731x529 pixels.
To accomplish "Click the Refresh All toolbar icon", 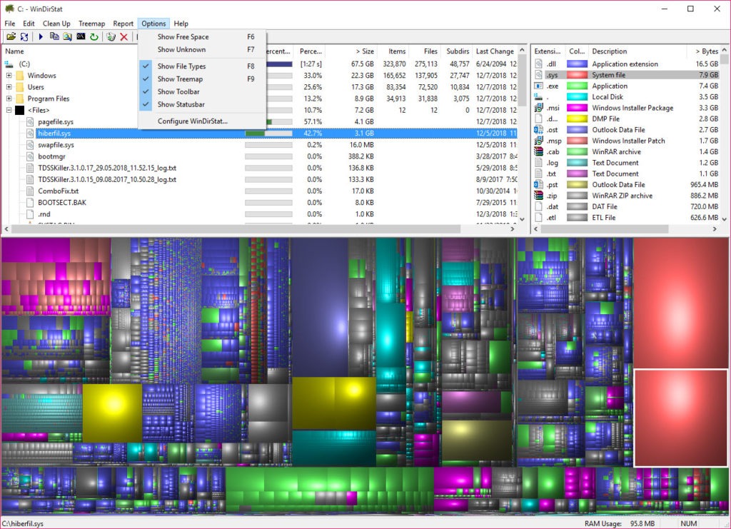I will coord(24,36).
